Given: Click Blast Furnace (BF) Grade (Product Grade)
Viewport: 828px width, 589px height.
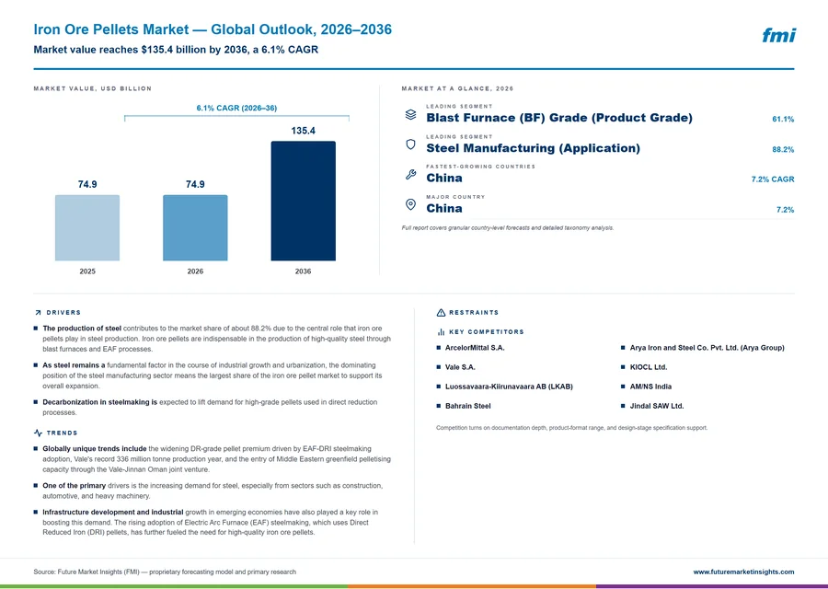Looking at the screenshot, I should click(559, 118).
